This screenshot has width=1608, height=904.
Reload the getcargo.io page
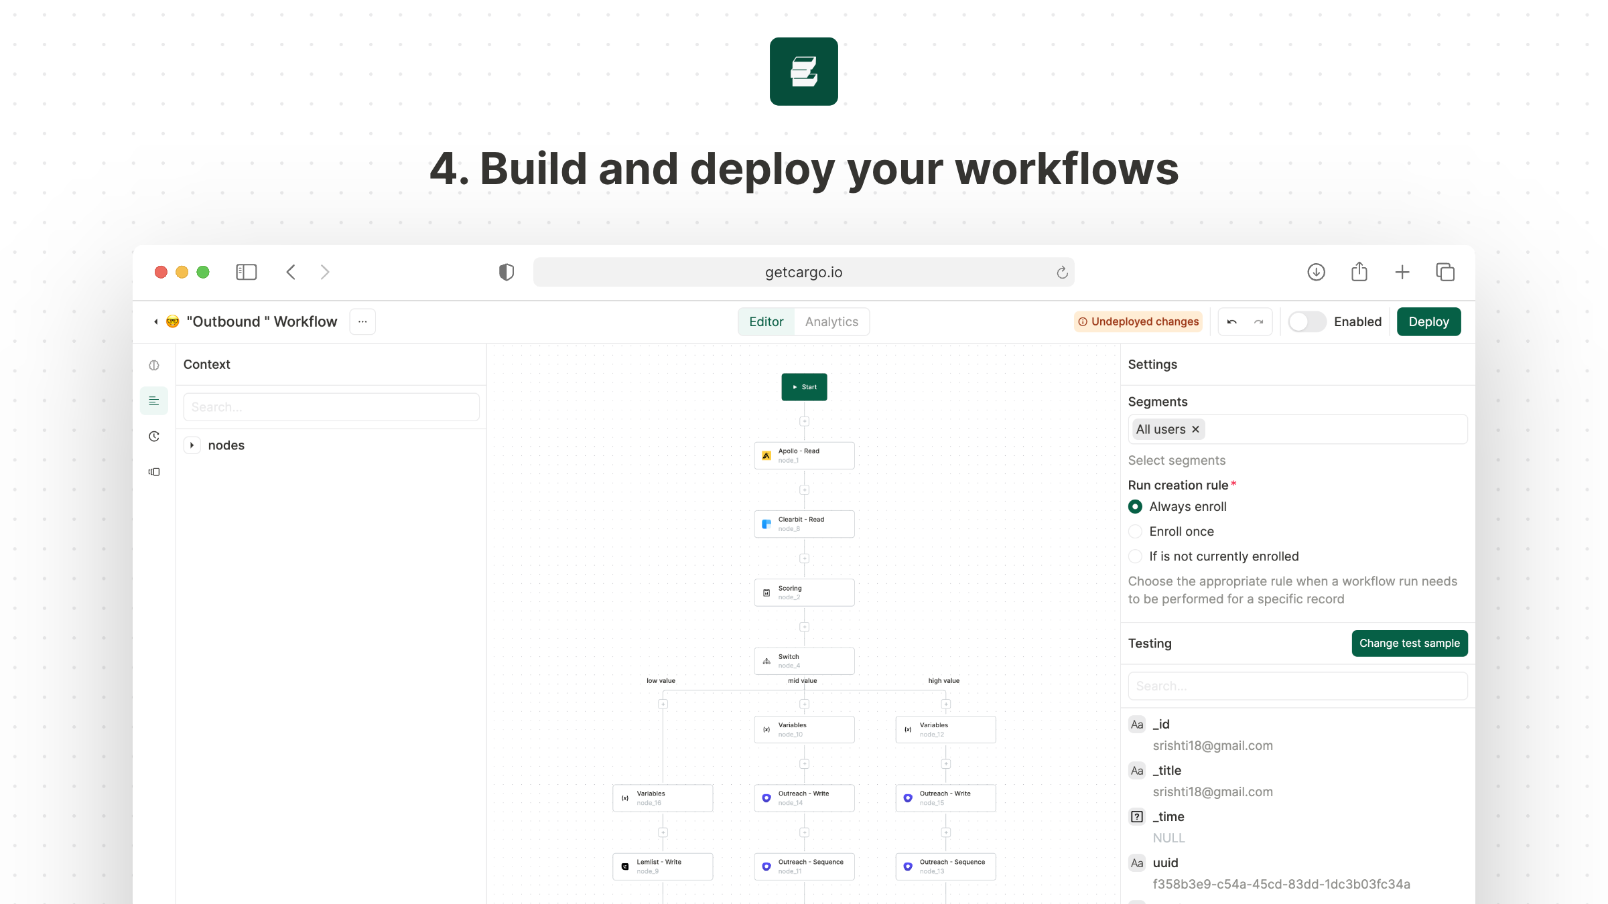[1062, 273]
